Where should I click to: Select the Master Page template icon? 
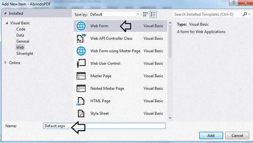[81, 76]
